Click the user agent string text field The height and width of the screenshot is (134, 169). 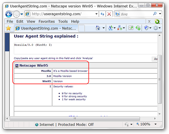[x=86, y=49]
